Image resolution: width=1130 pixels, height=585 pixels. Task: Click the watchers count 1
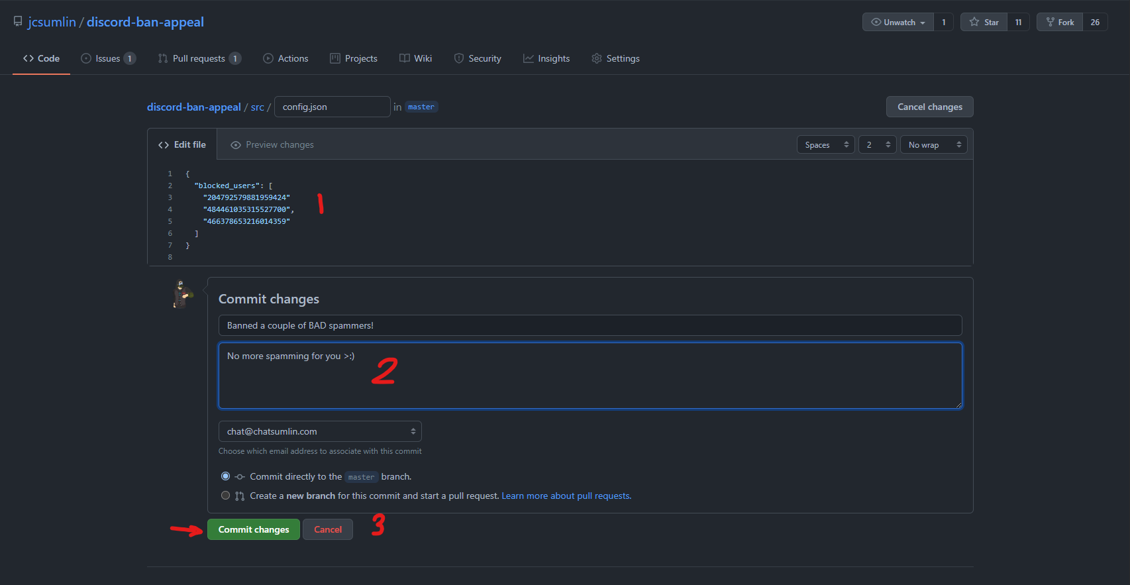943,22
